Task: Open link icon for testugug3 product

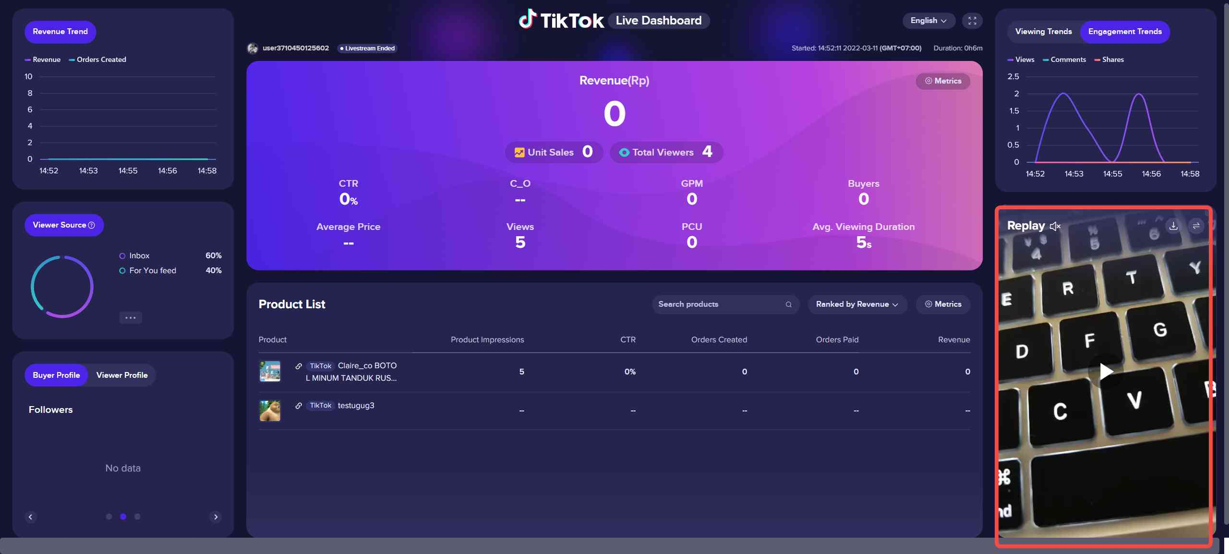Action: pyautogui.click(x=299, y=406)
